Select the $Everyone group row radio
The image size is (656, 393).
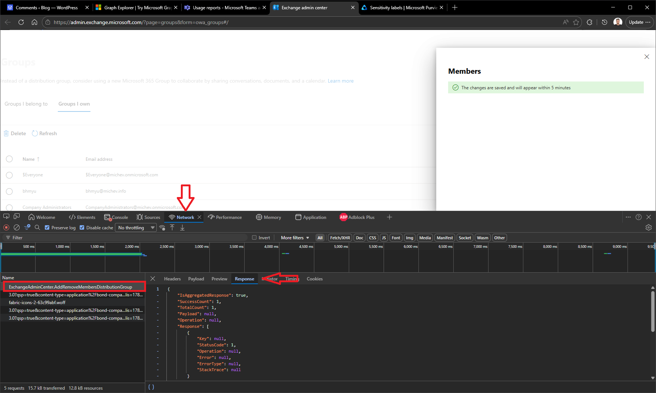[x=9, y=175]
